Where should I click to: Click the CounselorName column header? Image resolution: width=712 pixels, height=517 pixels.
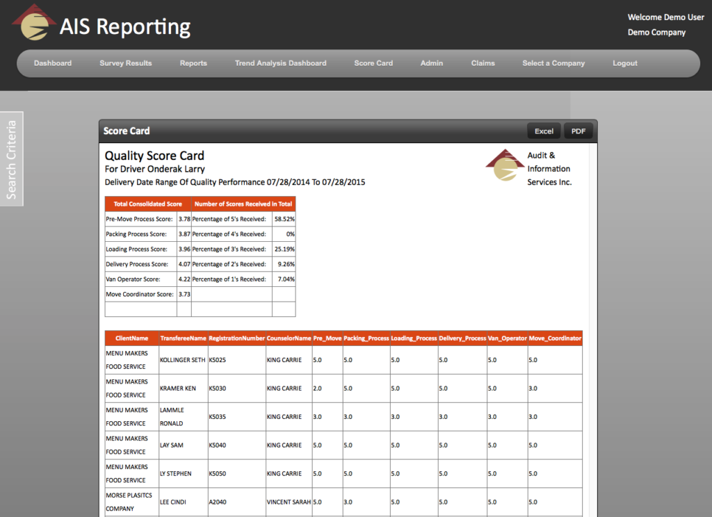(289, 338)
